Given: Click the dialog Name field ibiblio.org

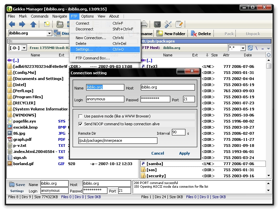Looking at the screenshot, I should pyautogui.click(x=105, y=87).
